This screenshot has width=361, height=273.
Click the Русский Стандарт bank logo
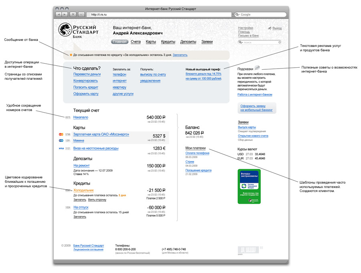(x=78, y=30)
